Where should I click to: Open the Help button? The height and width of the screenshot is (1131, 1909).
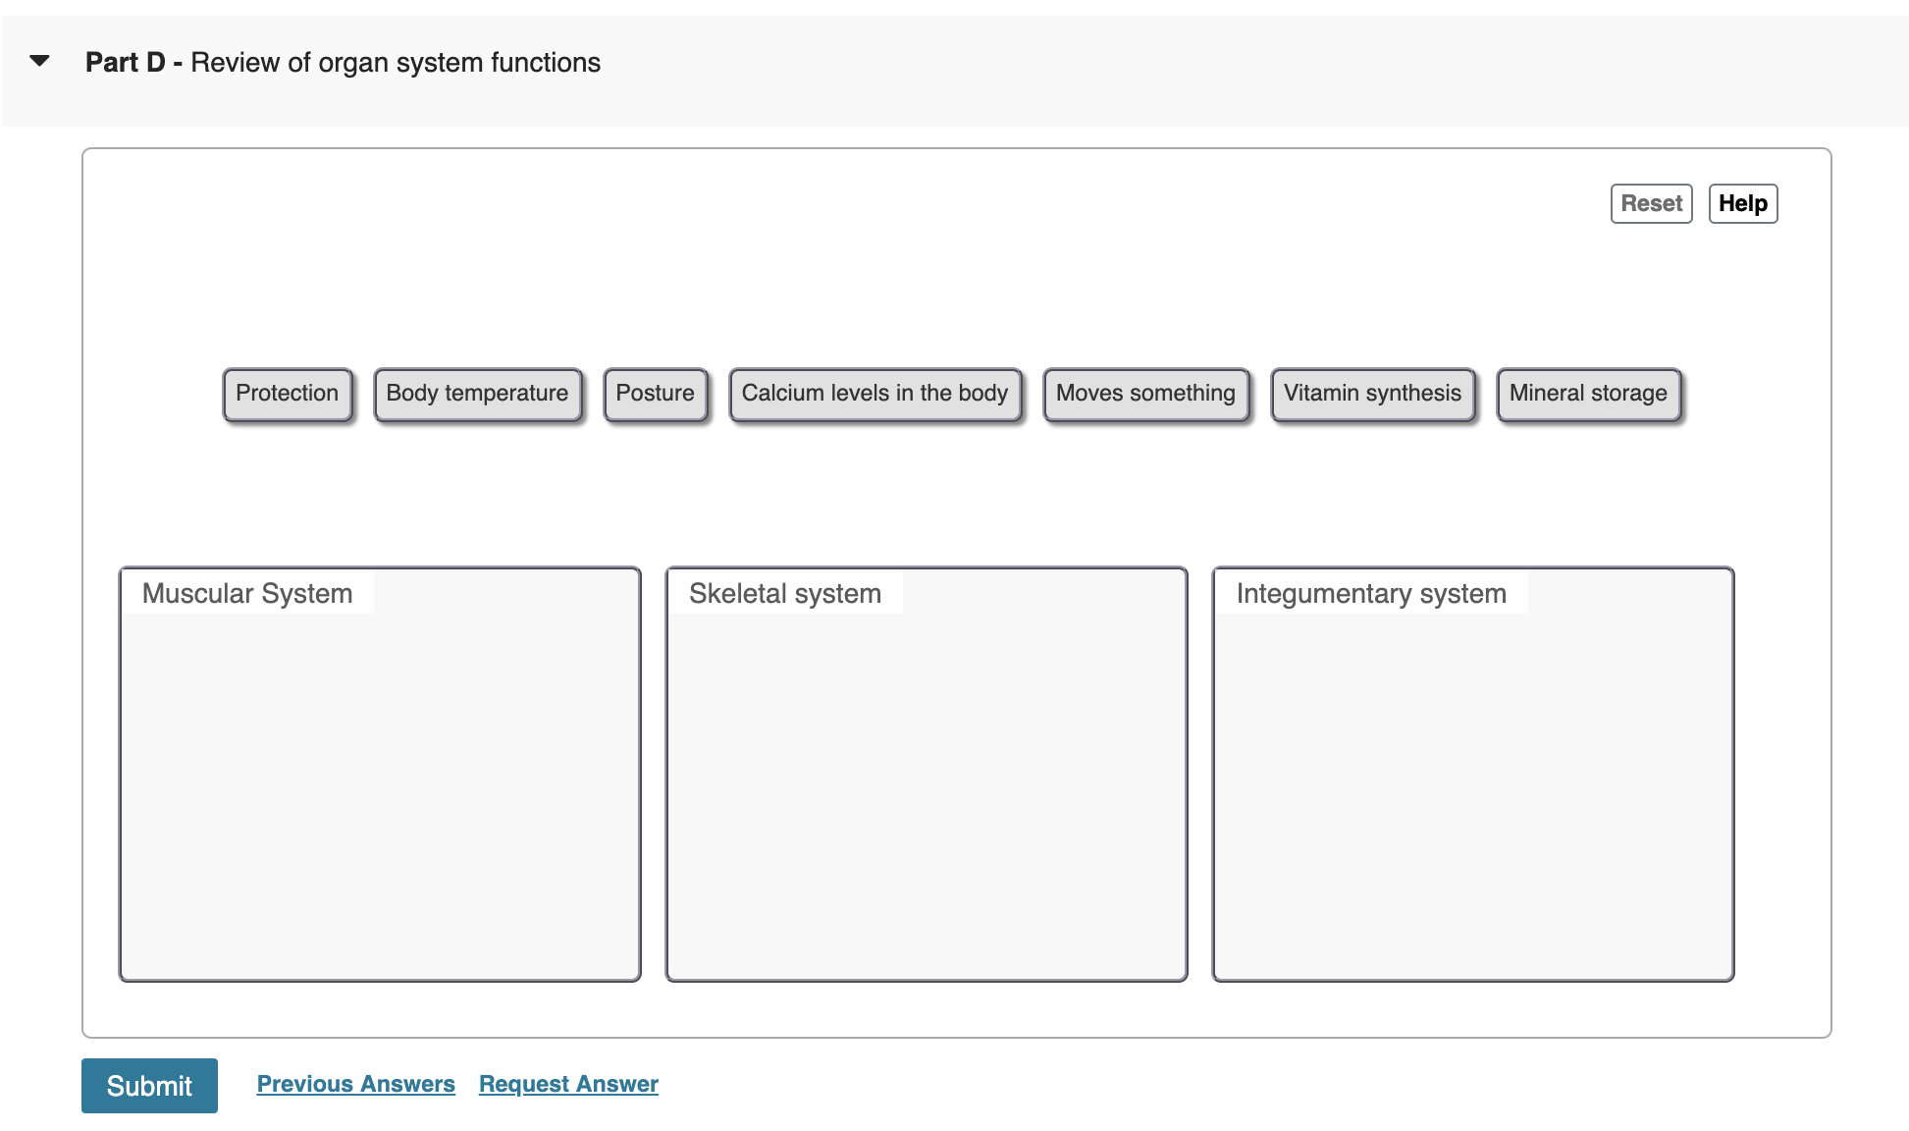[x=1742, y=203]
